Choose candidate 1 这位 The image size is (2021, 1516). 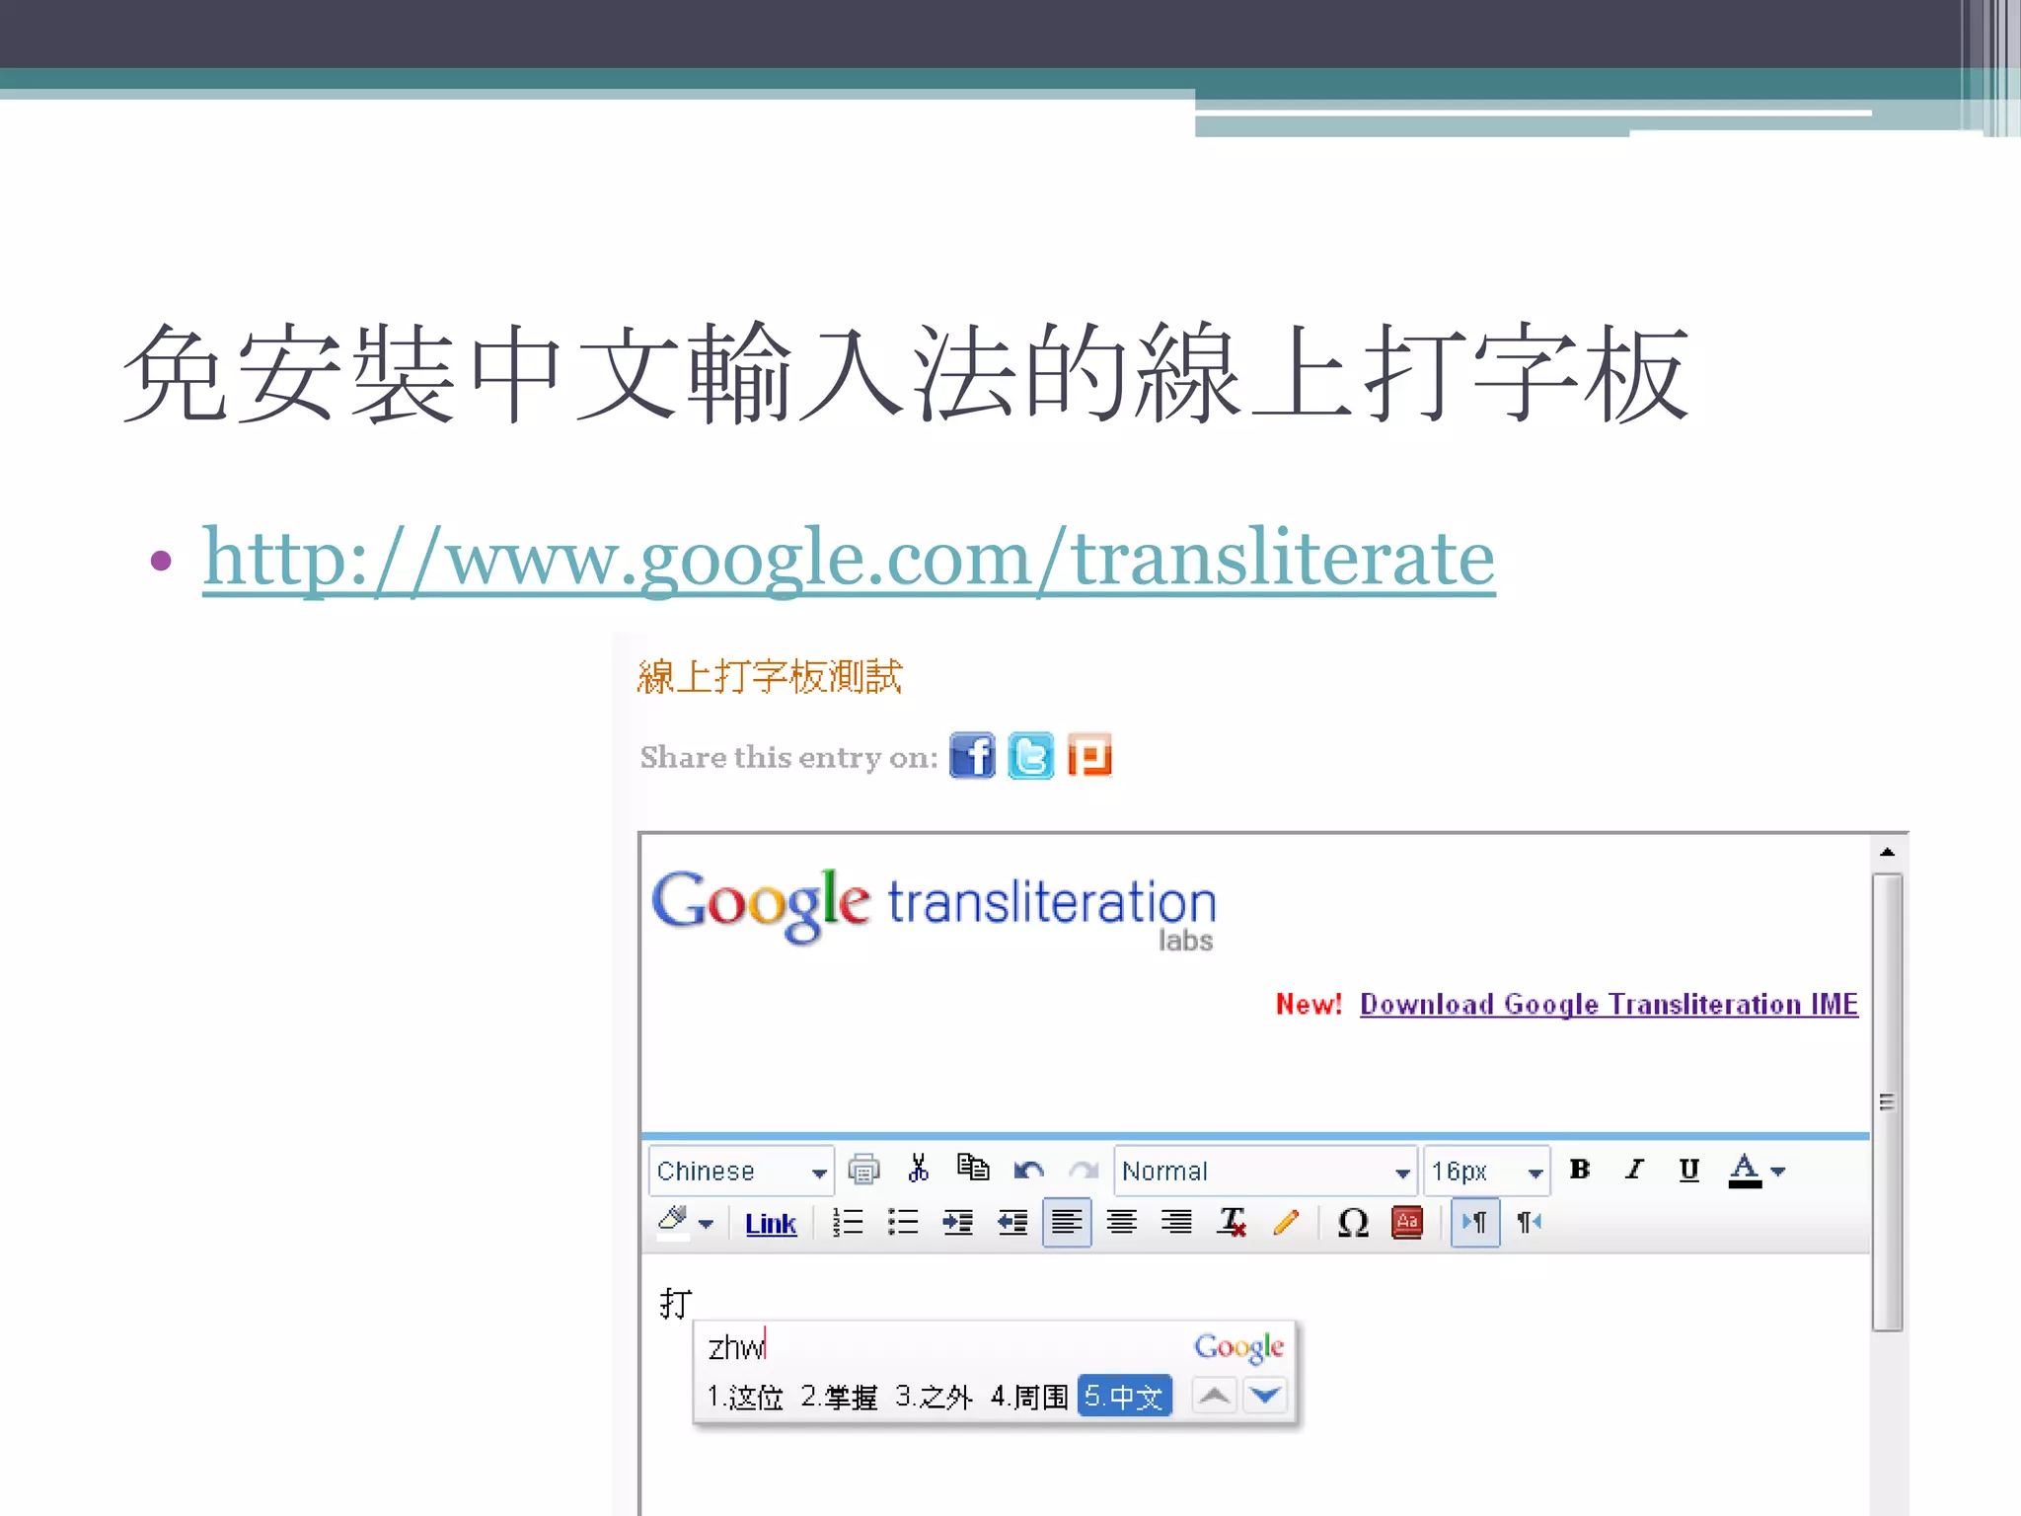[x=745, y=1397]
